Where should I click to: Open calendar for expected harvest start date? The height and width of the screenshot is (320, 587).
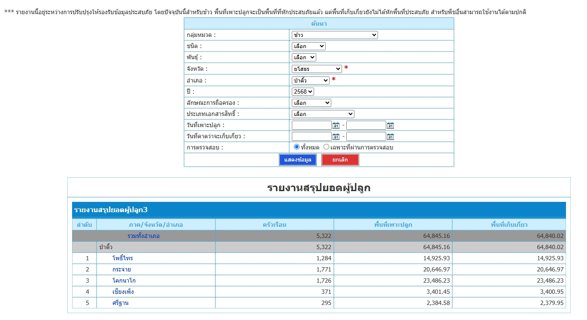(x=336, y=137)
